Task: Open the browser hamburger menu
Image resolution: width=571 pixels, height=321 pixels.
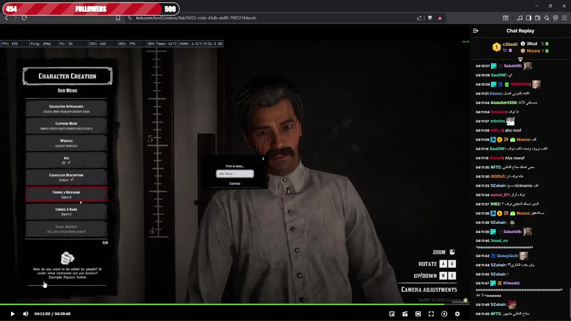Action: (x=564, y=18)
